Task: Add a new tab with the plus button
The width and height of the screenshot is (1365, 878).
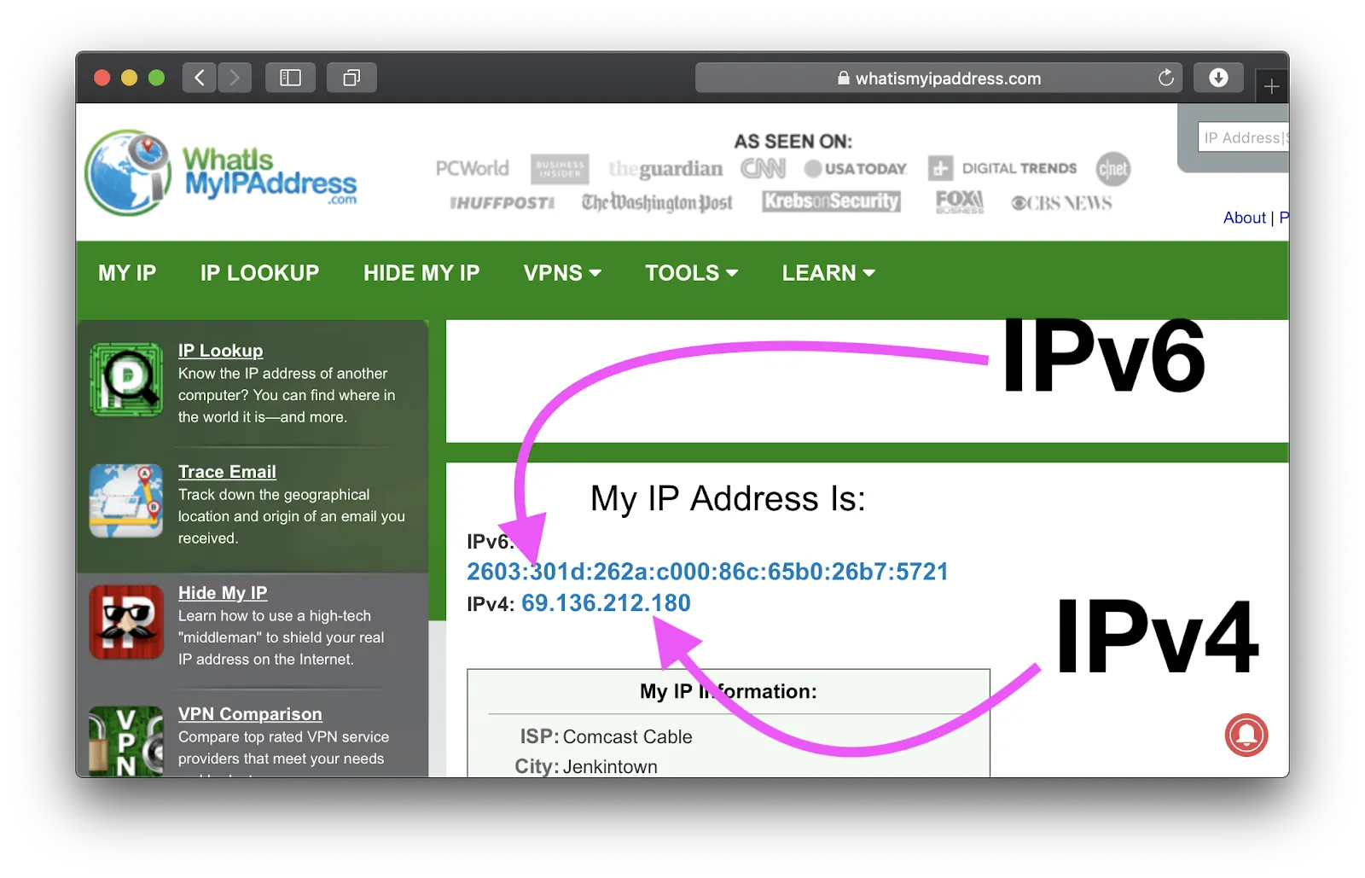Action: pos(1271,86)
